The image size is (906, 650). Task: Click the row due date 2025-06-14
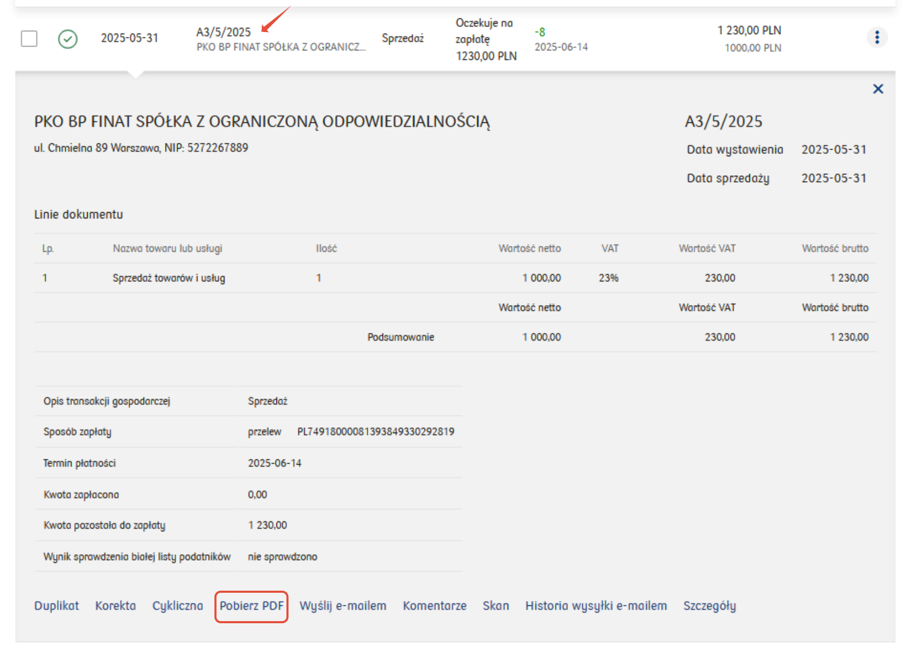[561, 47]
